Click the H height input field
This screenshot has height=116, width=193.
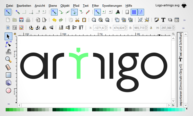coord(166,28)
